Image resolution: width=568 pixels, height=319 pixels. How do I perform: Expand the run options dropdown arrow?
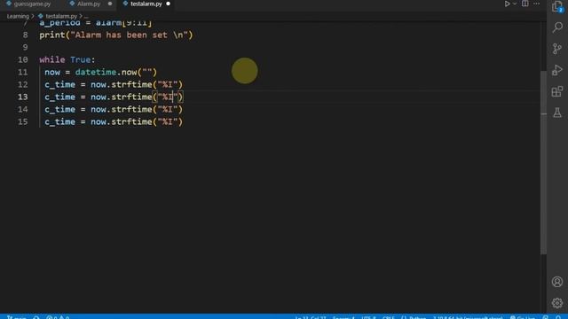click(515, 4)
